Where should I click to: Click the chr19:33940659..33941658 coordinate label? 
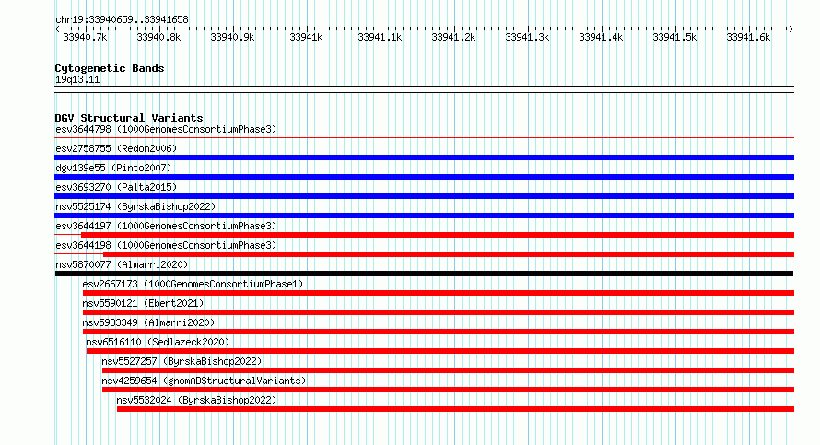click(x=122, y=20)
